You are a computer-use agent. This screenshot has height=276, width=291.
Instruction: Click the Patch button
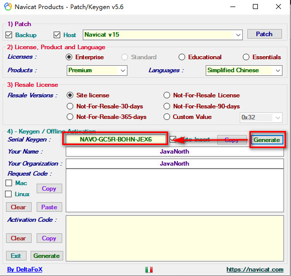pos(264,34)
